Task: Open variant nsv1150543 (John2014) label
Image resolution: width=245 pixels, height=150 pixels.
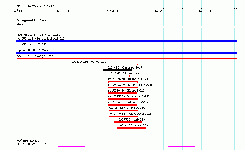Action: [122, 73]
